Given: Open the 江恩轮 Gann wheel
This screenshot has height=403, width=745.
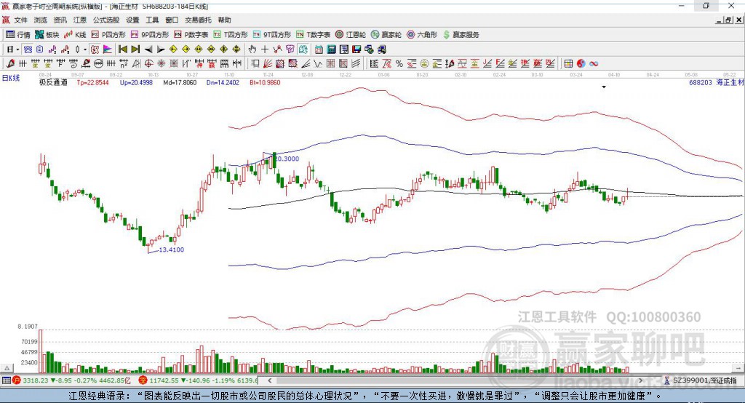Looking at the screenshot, I should click(351, 34).
